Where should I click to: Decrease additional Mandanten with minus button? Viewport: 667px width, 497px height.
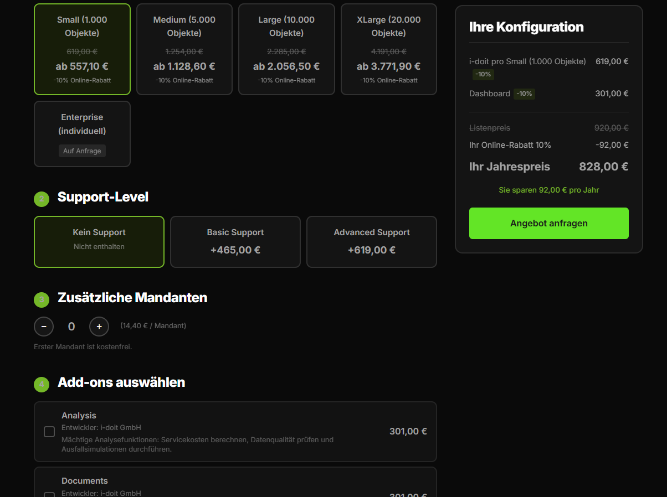click(44, 327)
